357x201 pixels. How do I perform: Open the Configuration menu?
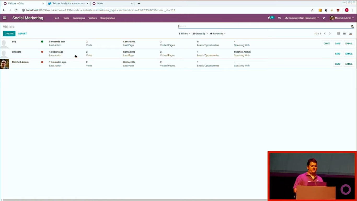tap(108, 18)
